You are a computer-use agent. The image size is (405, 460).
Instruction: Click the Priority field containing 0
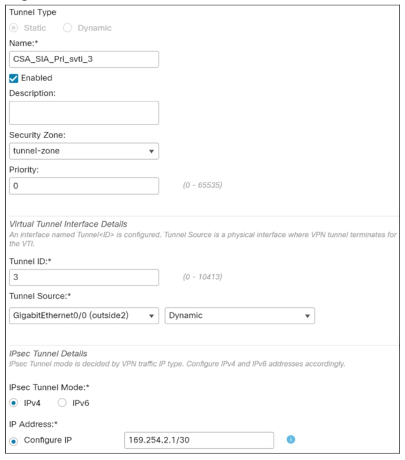(82, 183)
